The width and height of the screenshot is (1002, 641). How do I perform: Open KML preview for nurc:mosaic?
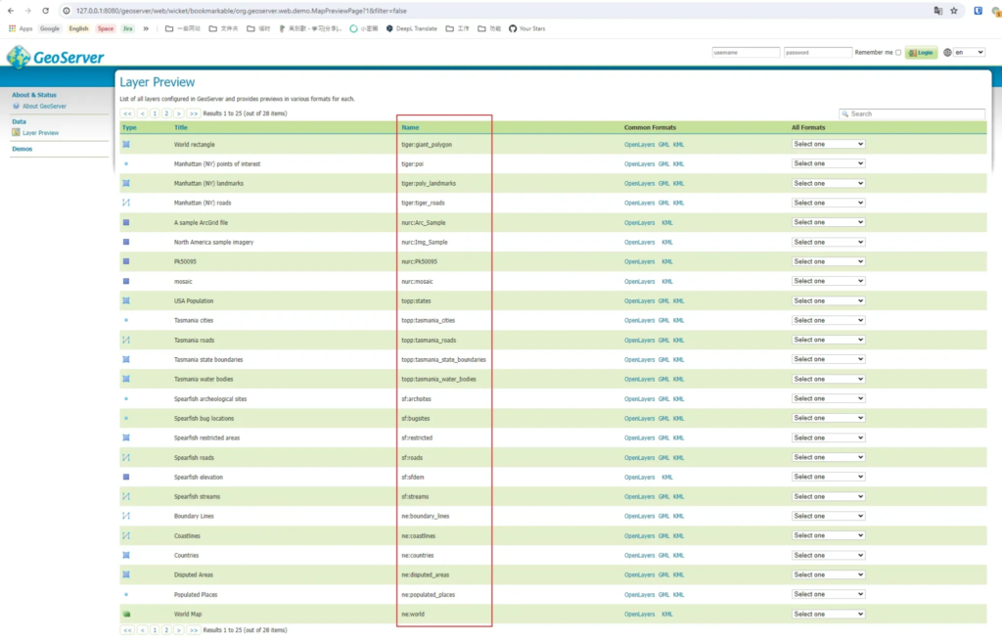(x=667, y=282)
